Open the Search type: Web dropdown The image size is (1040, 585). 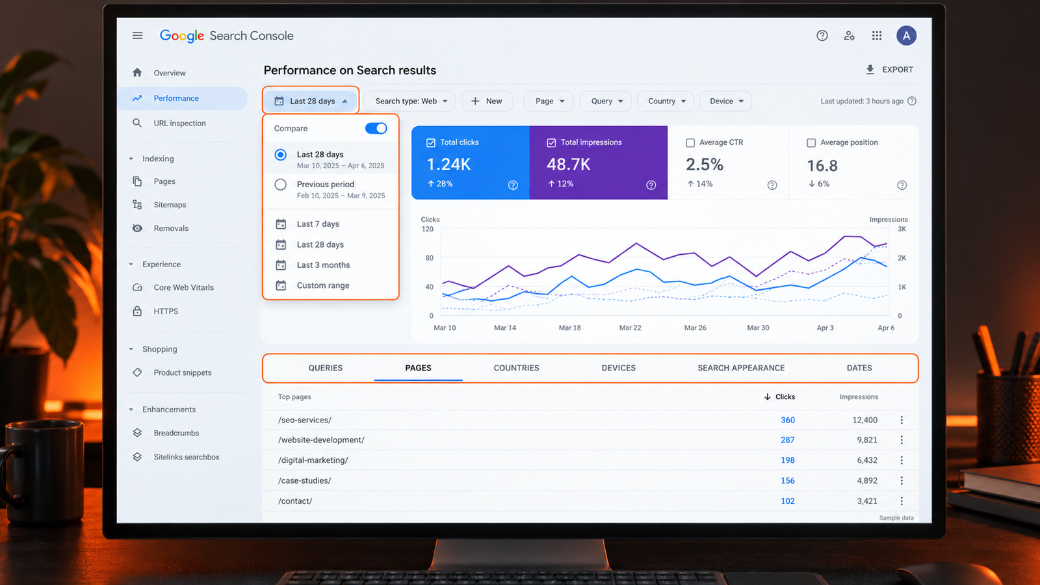point(410,101)
